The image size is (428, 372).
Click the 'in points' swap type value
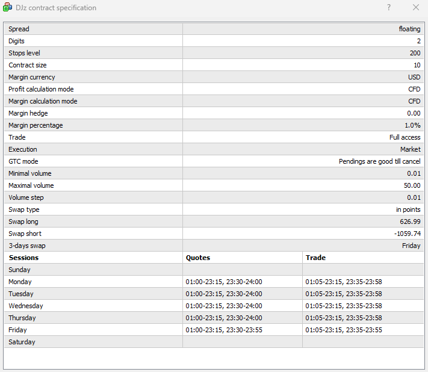coord(408,209)
